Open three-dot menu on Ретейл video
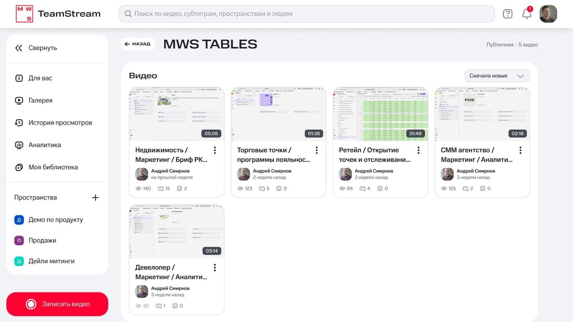 418,150
